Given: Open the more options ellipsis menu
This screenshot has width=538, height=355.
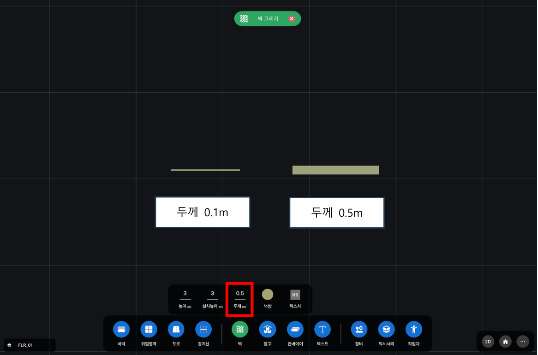Looking at the screenshot, I should [x=523, y=342].
